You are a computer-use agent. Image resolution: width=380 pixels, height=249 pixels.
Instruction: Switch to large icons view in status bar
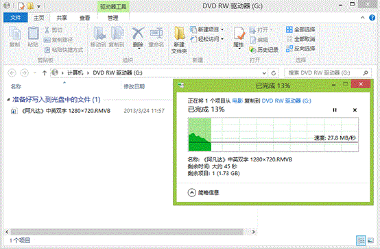coord(370,240)
